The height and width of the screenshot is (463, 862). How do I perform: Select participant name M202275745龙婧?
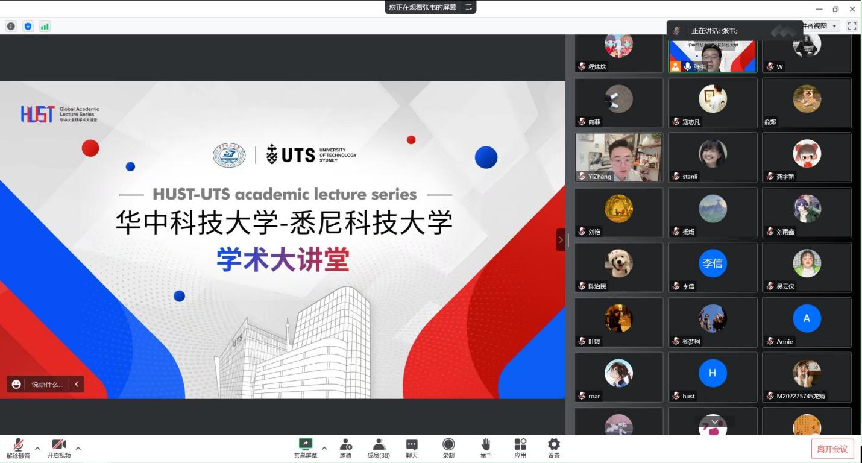[801, 396]
